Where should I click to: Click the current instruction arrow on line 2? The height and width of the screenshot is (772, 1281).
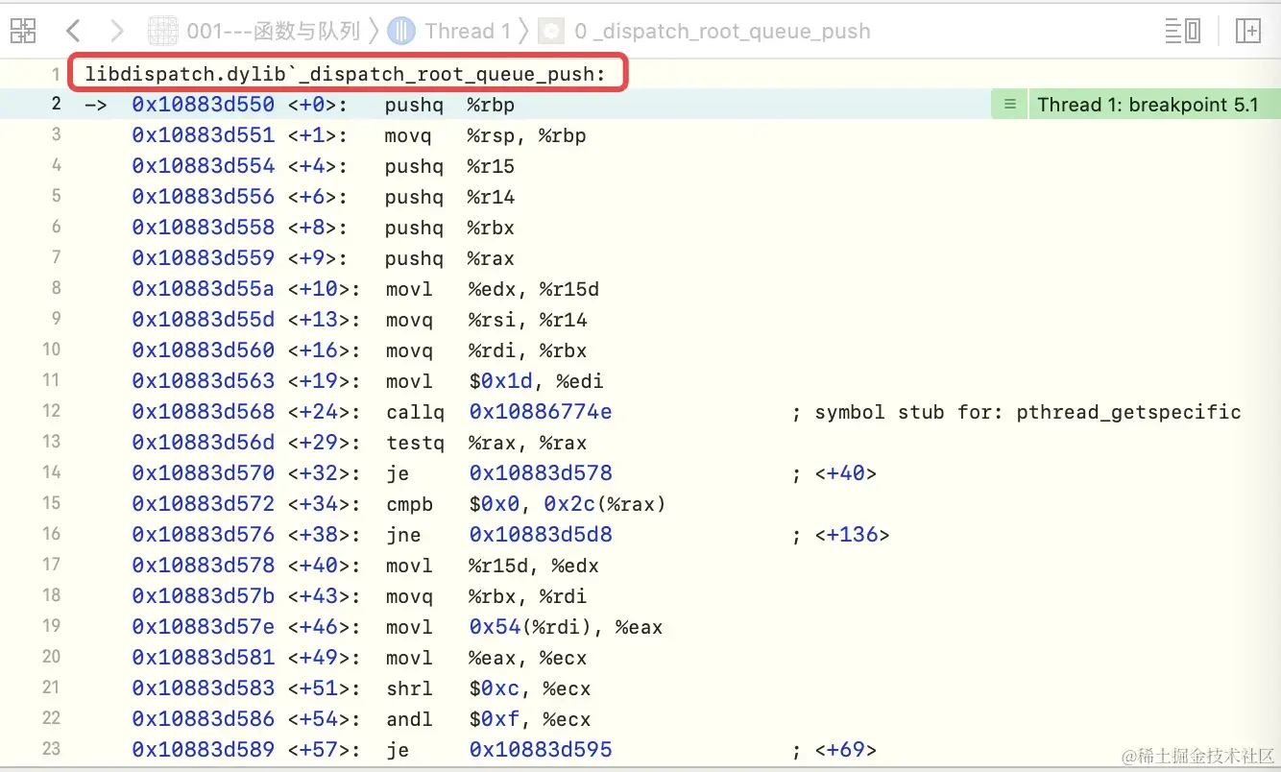pyautogui.click(x=96, y=105)
